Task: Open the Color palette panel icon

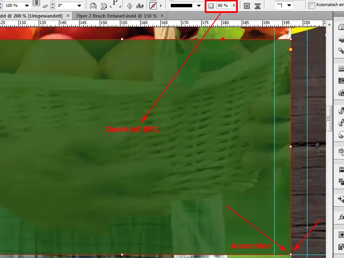Action: coord(341,92)
